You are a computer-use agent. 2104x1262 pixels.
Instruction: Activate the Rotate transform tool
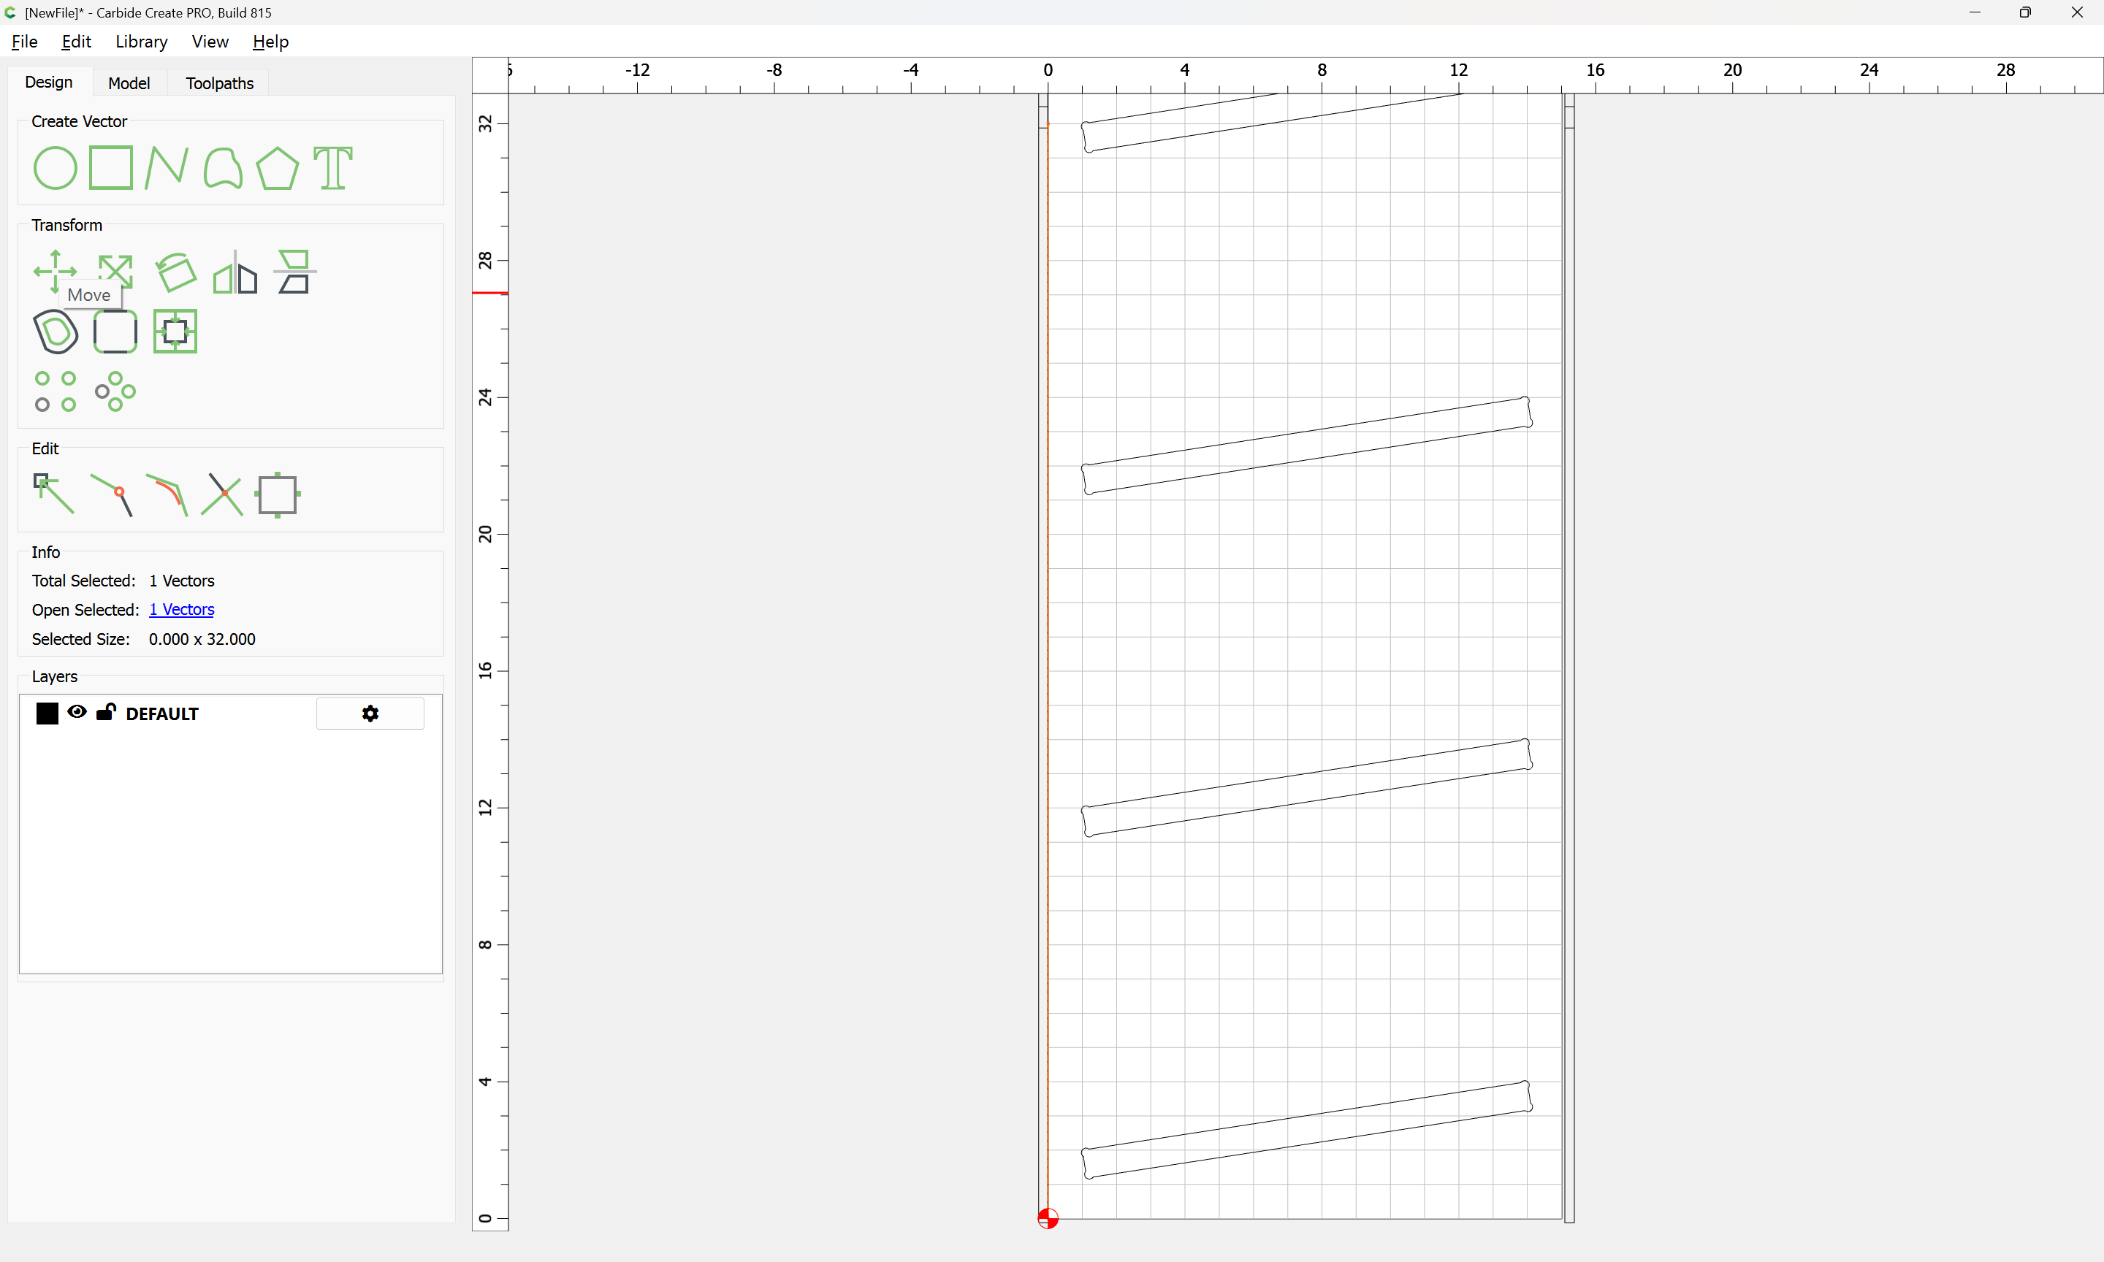[175, 272]
